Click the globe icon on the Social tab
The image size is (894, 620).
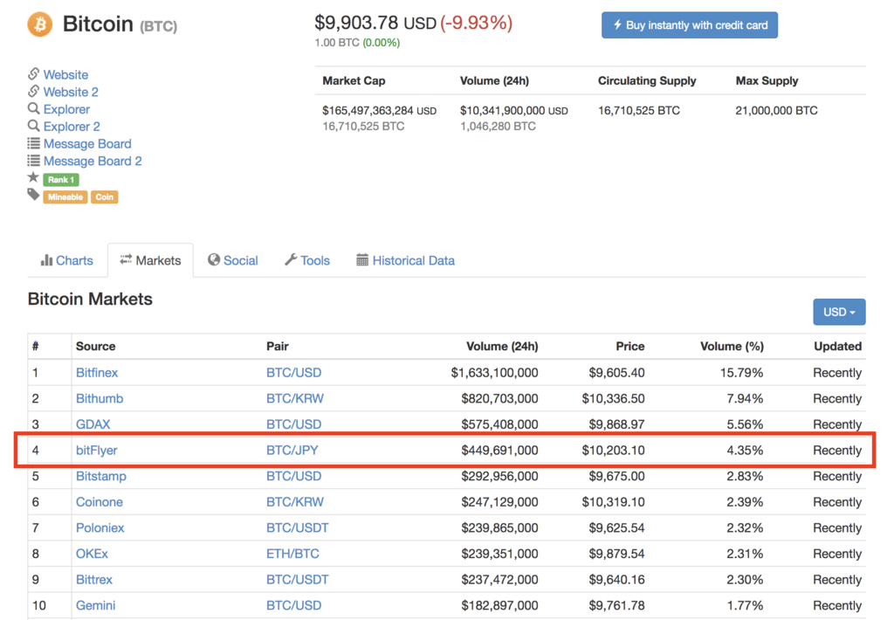(214, 259)
